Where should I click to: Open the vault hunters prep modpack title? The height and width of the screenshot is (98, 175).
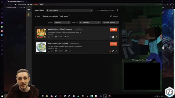coord(58,43)
